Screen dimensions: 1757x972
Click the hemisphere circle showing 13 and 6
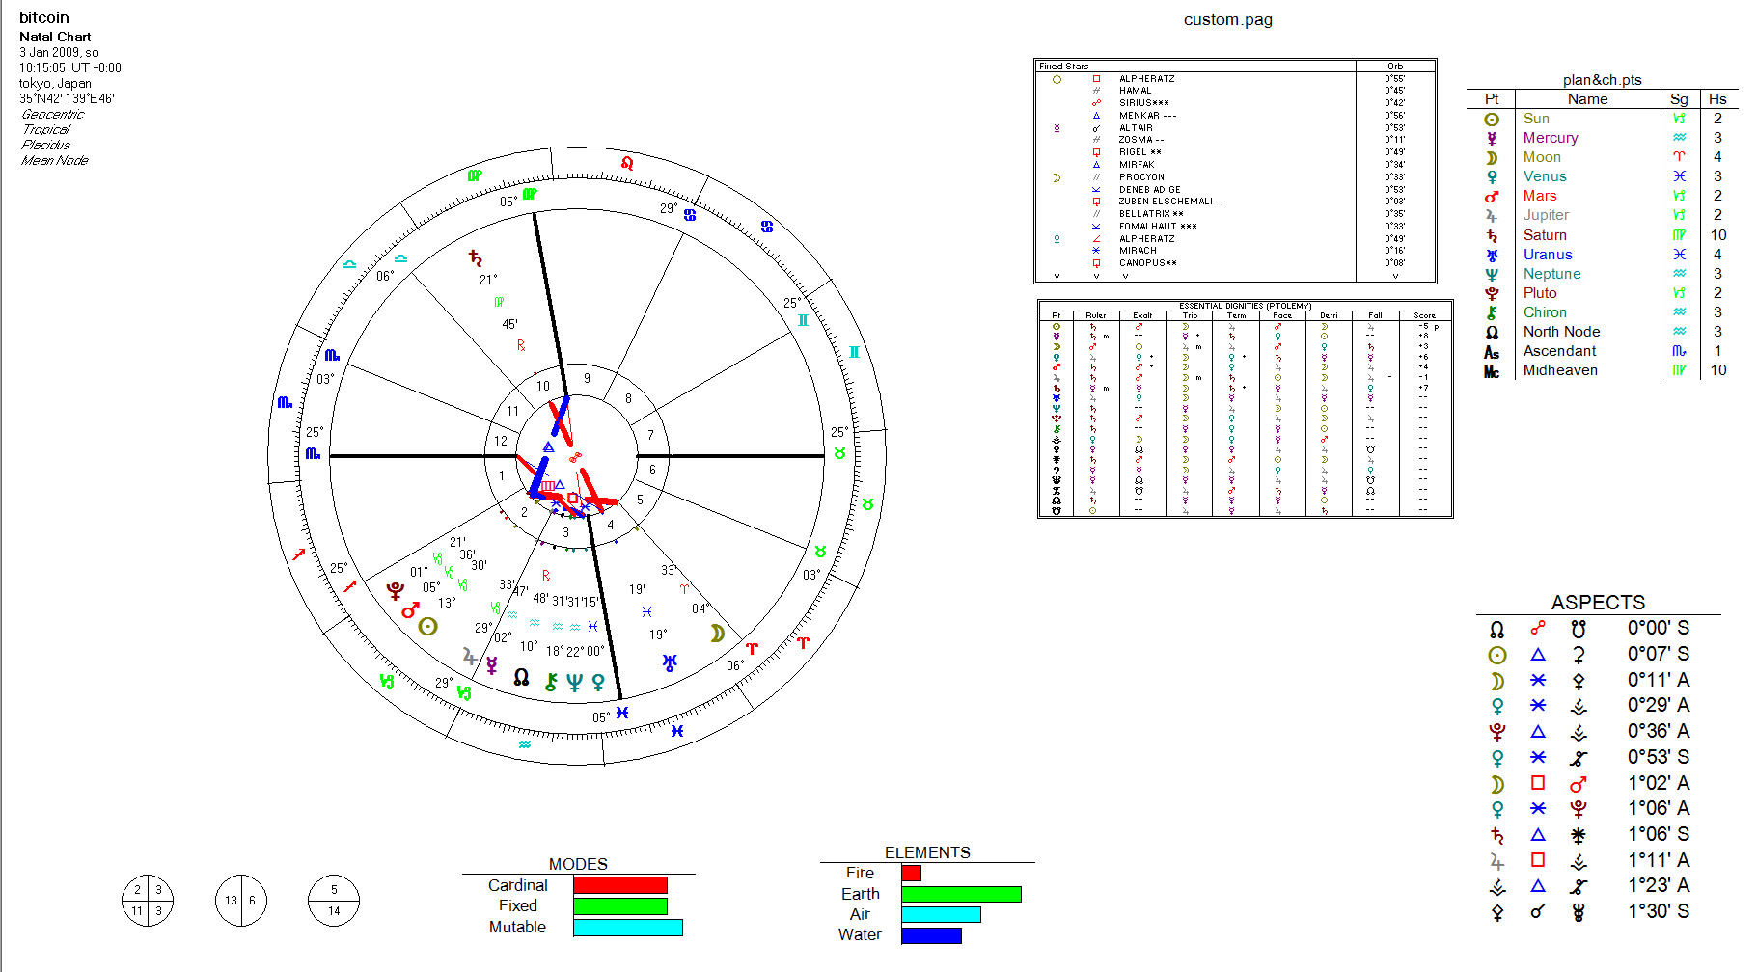[x=240, y=900]
